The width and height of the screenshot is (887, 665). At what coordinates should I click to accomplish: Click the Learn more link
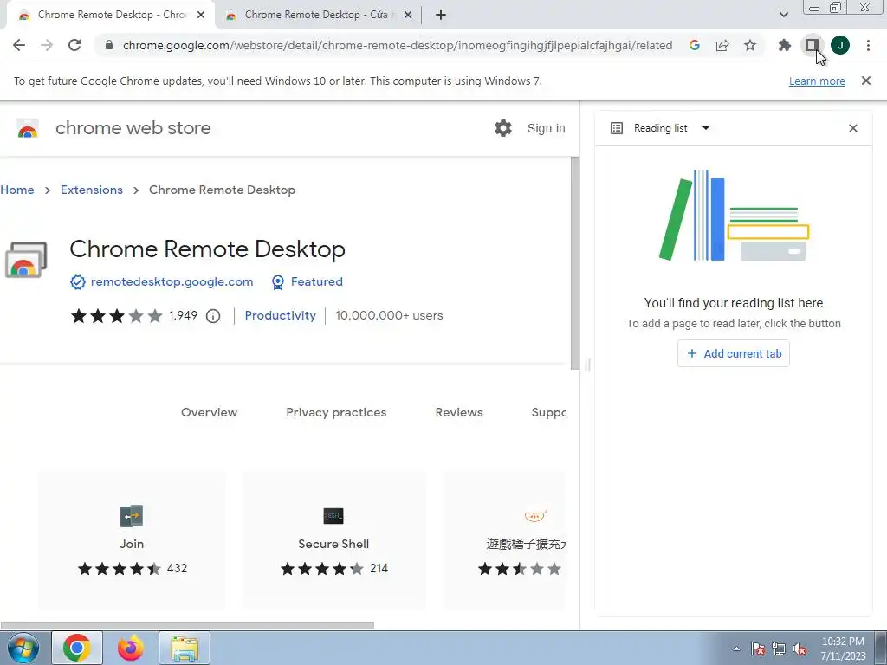point(817,81)
